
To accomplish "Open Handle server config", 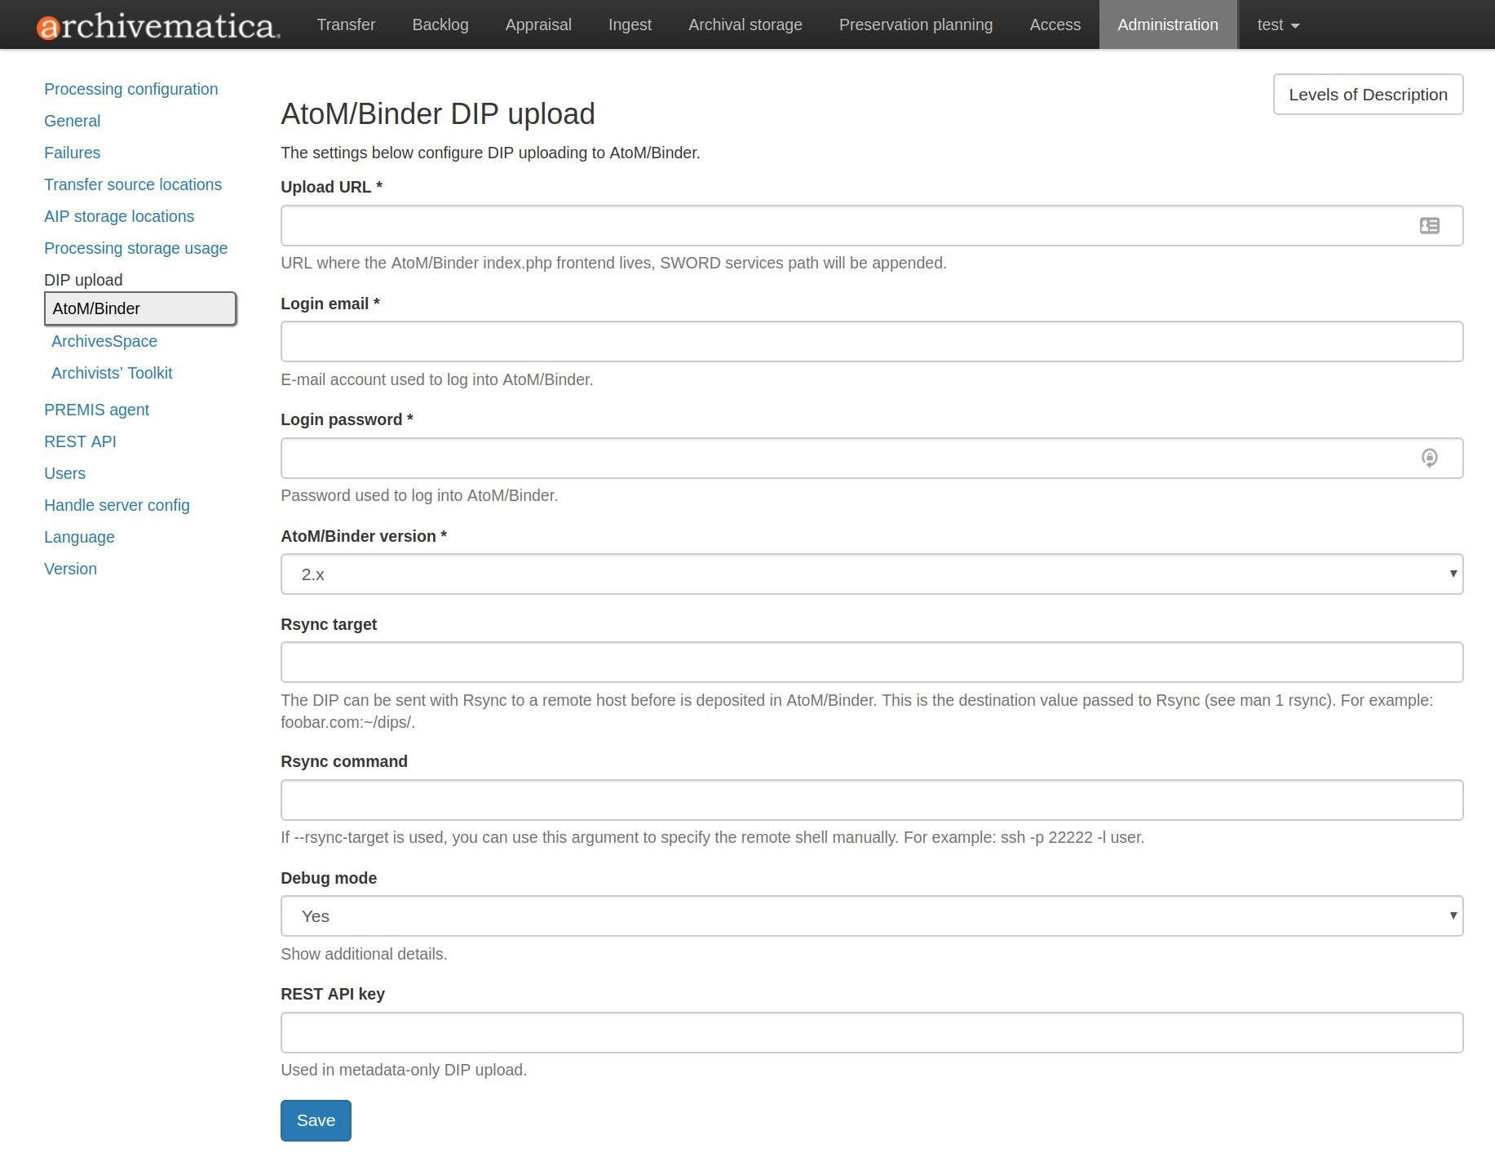I will pos(117,505).
